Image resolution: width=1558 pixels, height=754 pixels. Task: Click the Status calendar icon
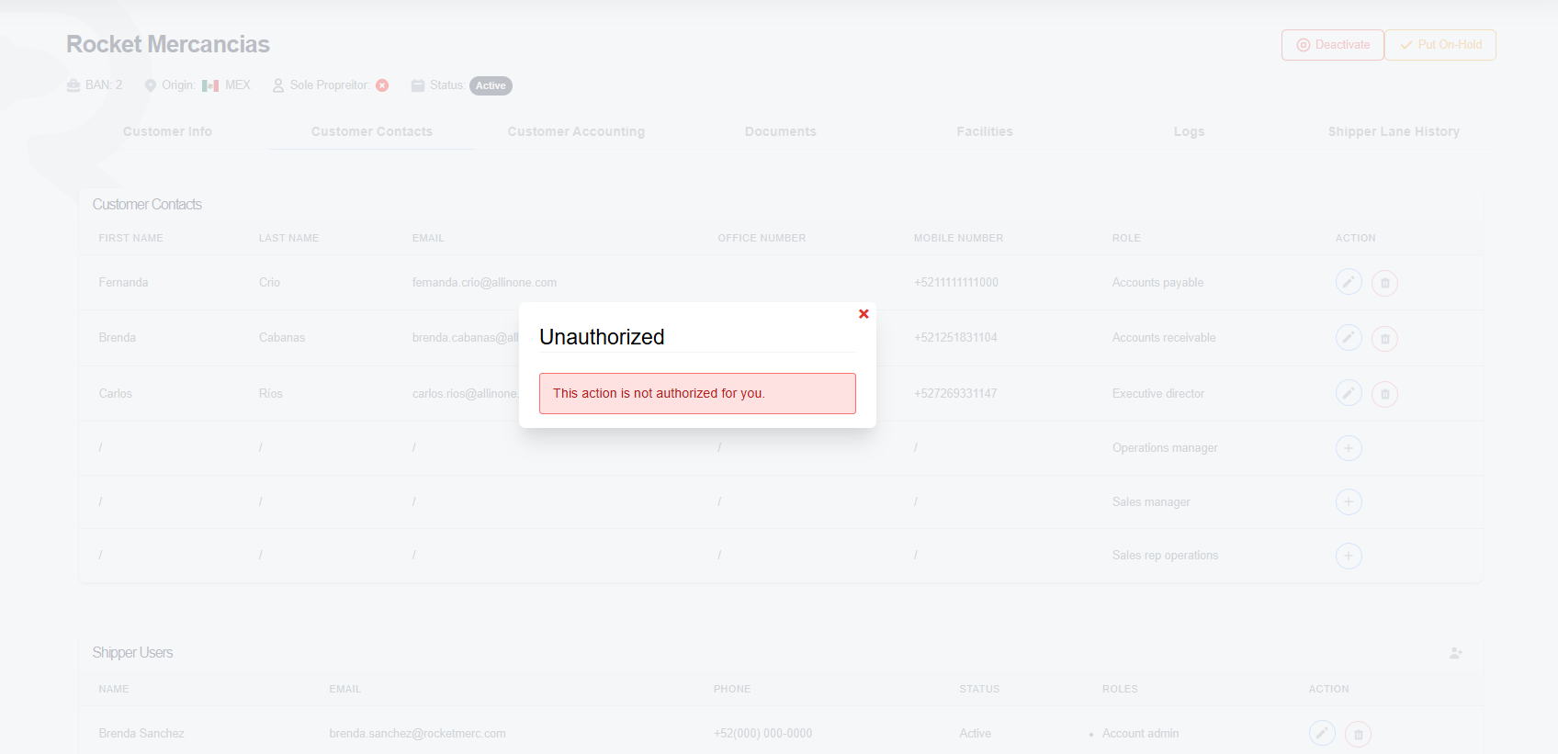click(418, 85)
